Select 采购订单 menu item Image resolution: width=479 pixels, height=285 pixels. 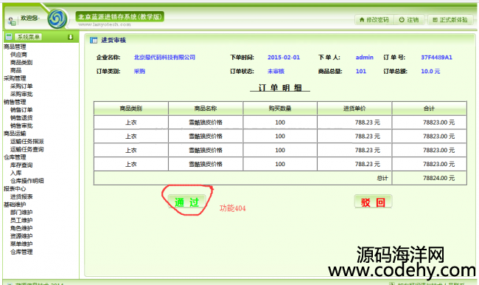click(x=21, y=86)
